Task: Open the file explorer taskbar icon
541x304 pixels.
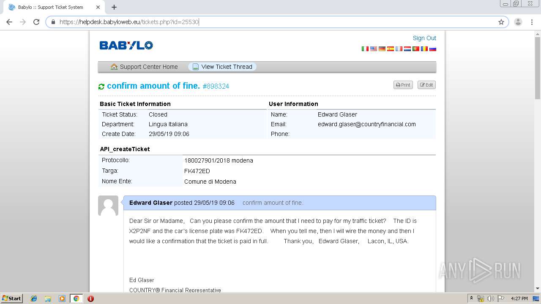Action: click(48, 299)
